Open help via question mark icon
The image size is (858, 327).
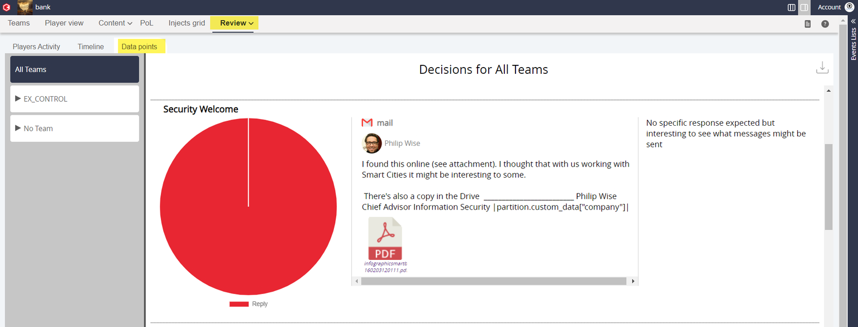[x=825, y=24]
